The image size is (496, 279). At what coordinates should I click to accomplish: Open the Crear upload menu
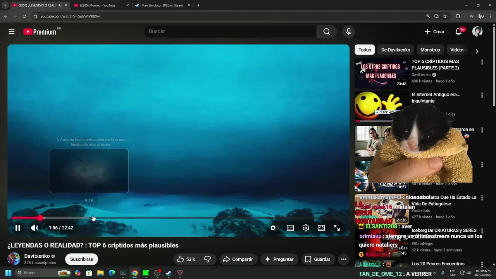pos(434,32)
